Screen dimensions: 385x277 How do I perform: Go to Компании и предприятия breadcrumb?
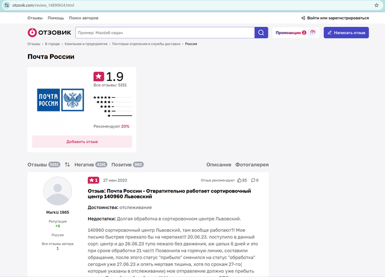point(86,44)
